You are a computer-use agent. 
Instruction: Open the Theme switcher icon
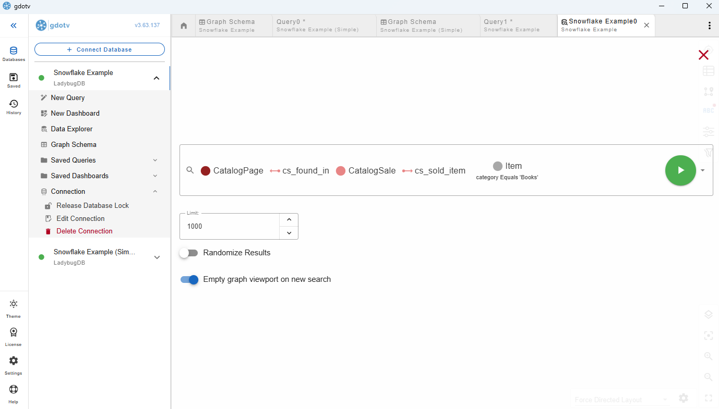[14, 308]
